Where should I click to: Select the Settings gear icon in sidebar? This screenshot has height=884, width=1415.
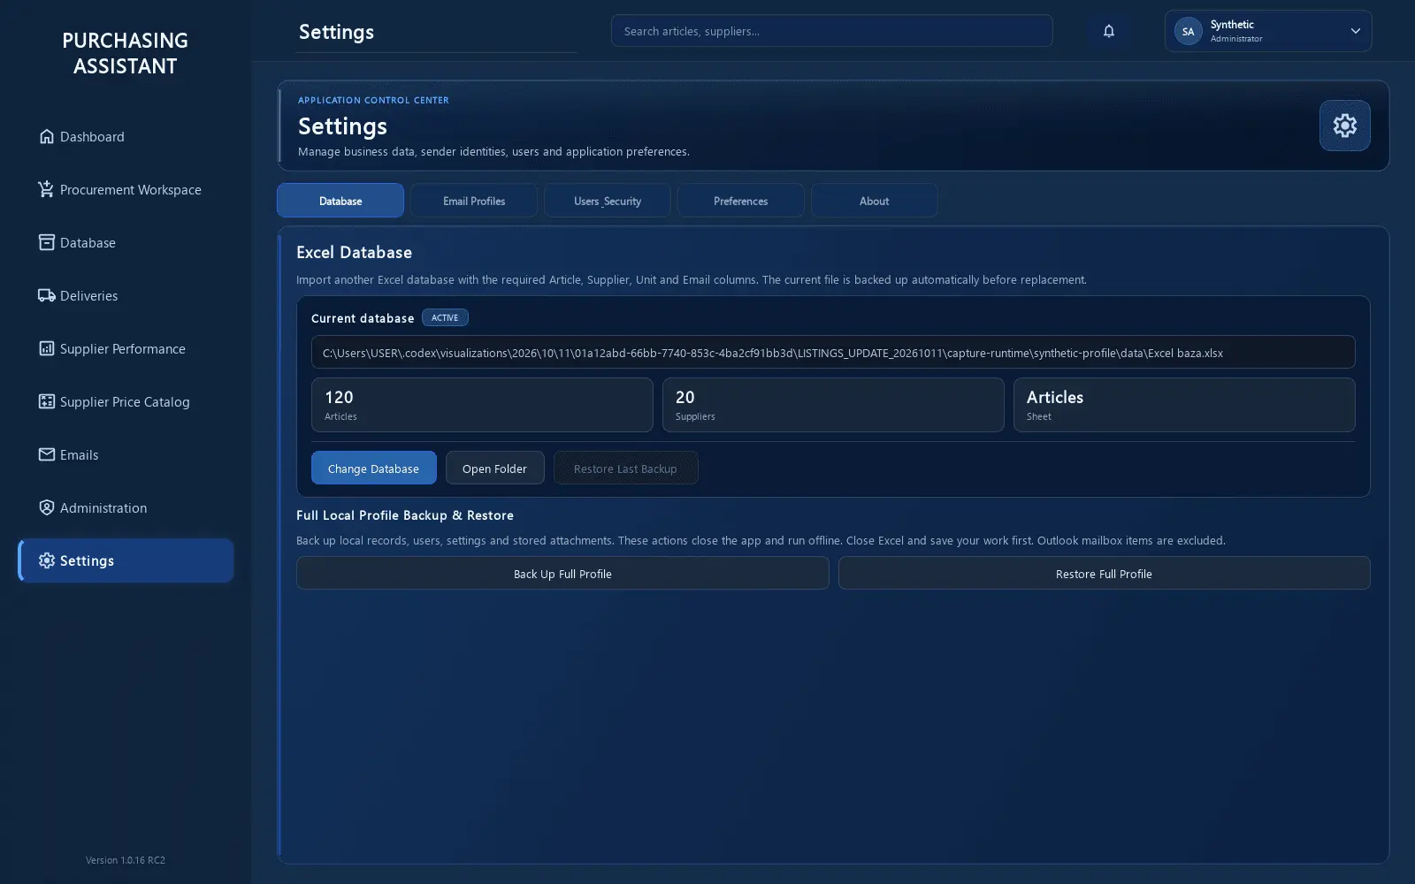pyautogui.click(x=47, y=560)
